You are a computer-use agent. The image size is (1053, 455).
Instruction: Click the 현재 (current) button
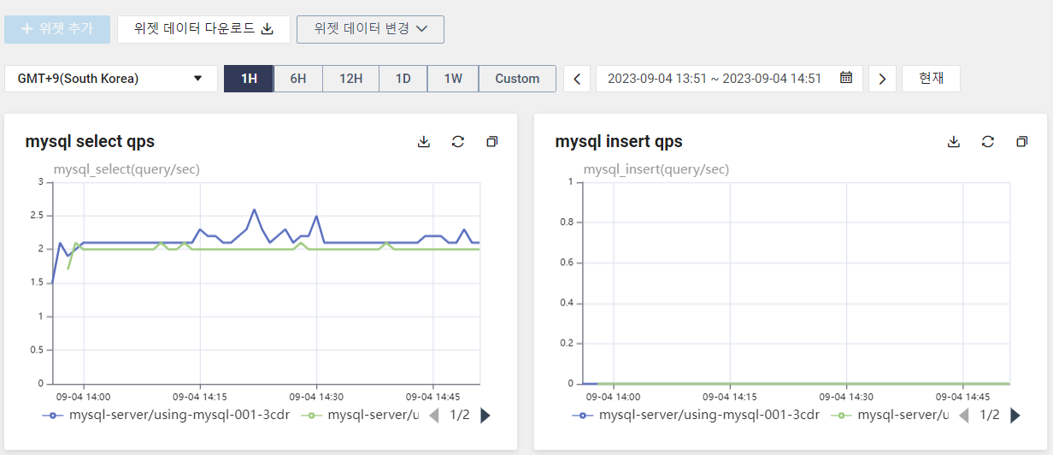pos(931,79)
